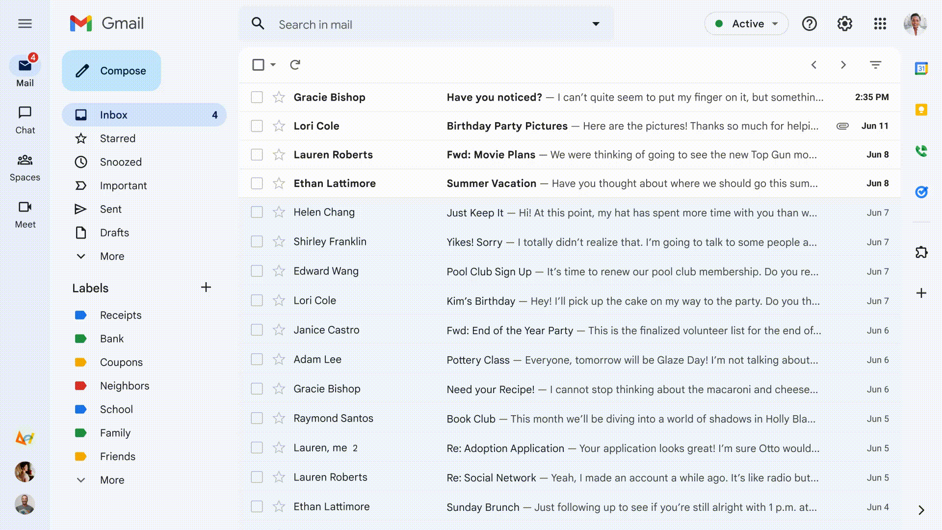Expand More under the Labels section
The width and height of the screenshot is (942, 530).
112,480
